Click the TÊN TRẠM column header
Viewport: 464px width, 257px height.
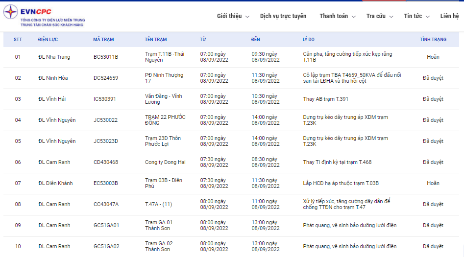pos(156,40)
